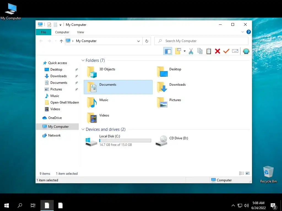The width and height of the screenshot is (282, 211).
Task: Open the Windows Start button
Action: pyautogui.click(x=7, y=206)
